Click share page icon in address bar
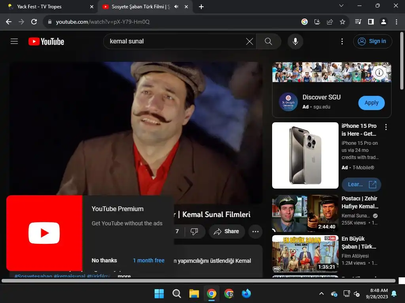The image size is (405, 303). (x=330, y=22)
